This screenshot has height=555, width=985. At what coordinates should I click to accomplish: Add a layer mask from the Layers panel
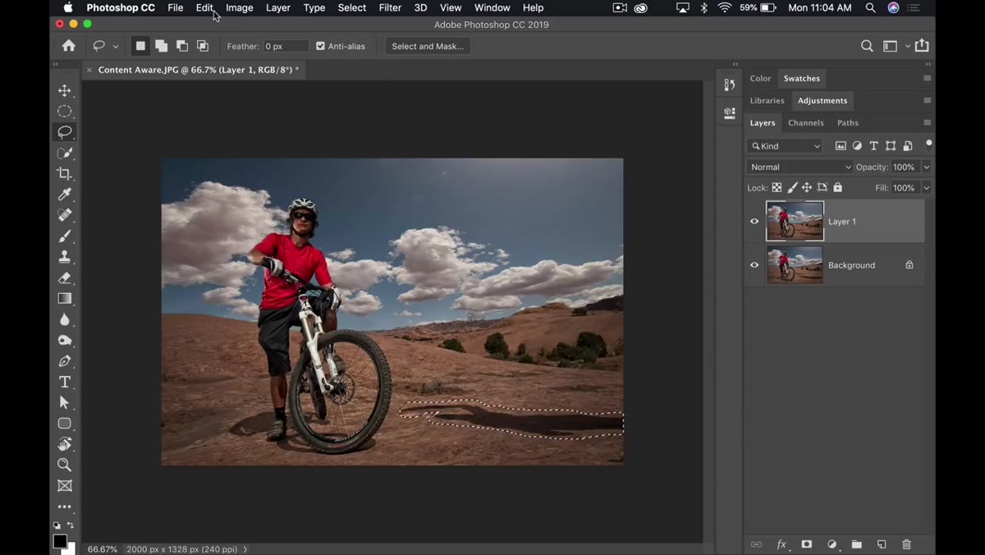pyautogui.click(x=807, y=544)
